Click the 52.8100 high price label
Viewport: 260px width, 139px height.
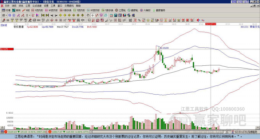point(164,48)
